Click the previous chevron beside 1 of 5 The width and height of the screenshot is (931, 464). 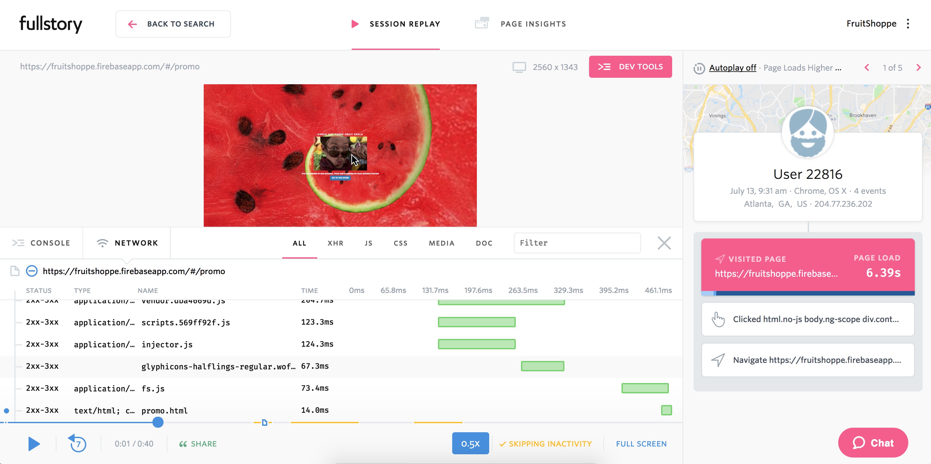(867, 67)
